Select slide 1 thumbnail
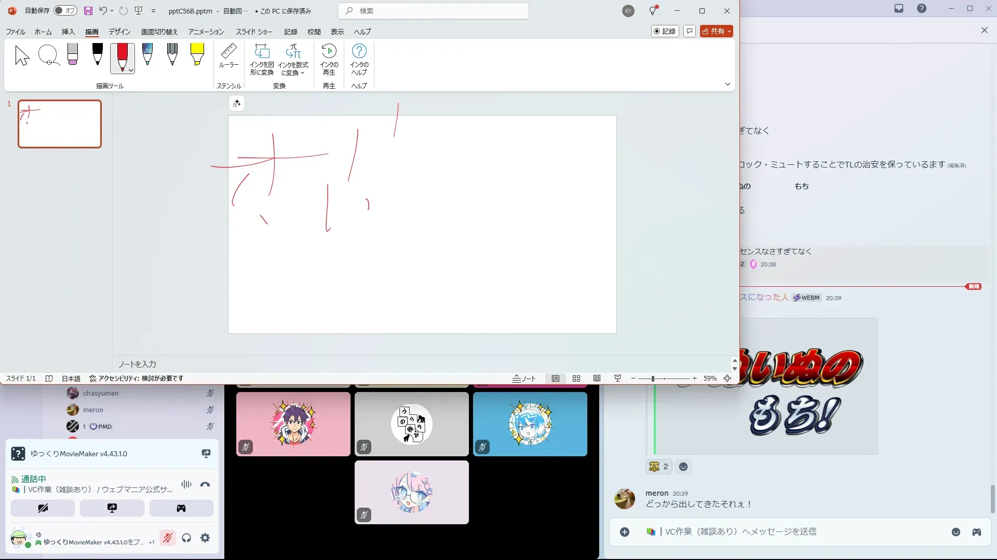The width and height of the screenshot is (997, 560). [x=60, y=124]
